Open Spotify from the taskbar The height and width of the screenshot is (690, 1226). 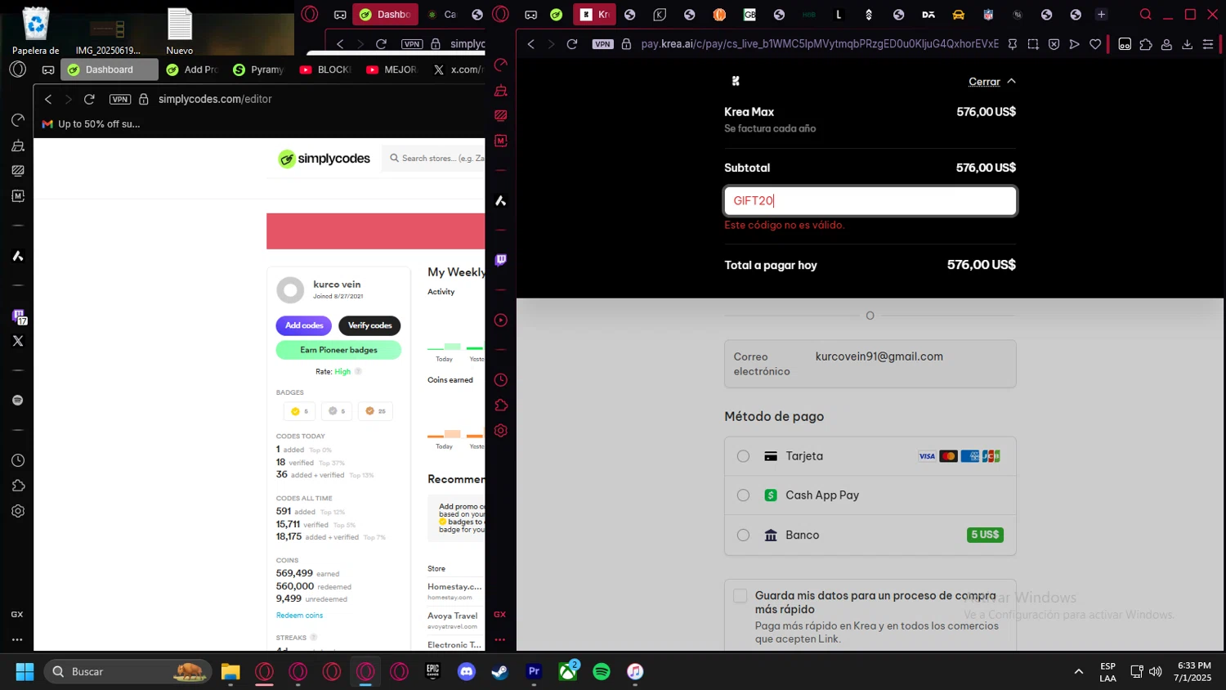(602, 671)
